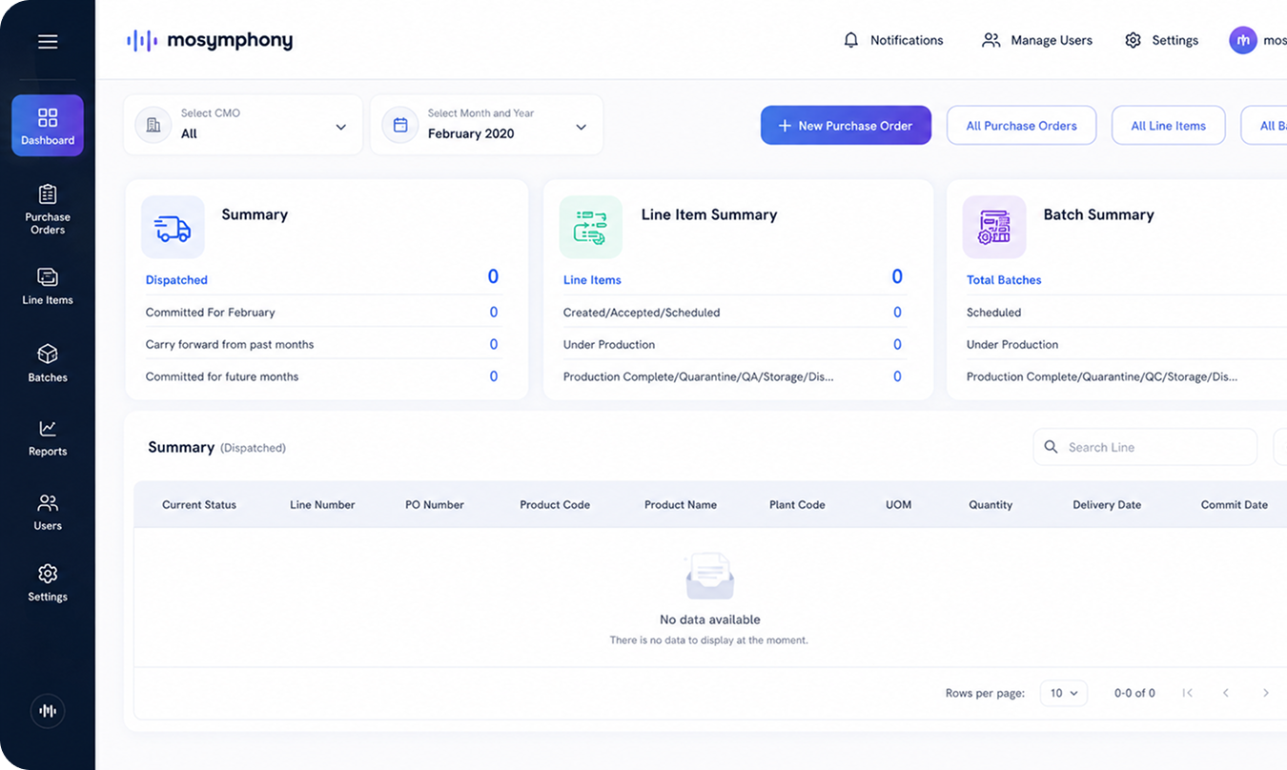Click the calendar icon in the month selector
This screenshot has width=1287, height=770.
tap(400, 125)
